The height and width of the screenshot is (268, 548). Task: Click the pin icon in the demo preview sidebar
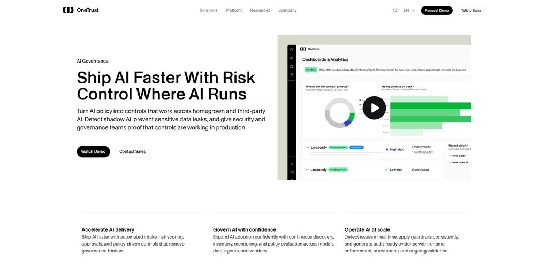click(292, 75)
